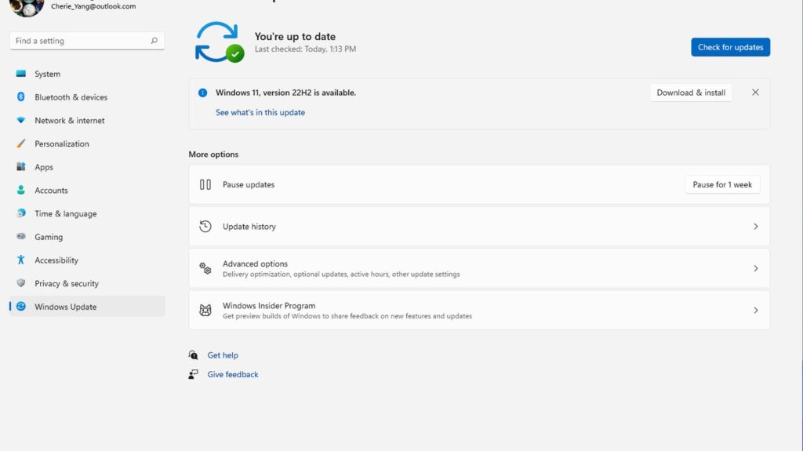Viewport: 803px width, 451px height.
Task: Click the Gaming controller icon
Action: click(x=21, y=236)
